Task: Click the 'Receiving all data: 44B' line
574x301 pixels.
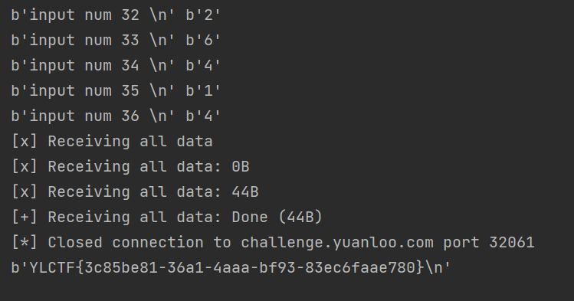Action: [x=135, y=192]
